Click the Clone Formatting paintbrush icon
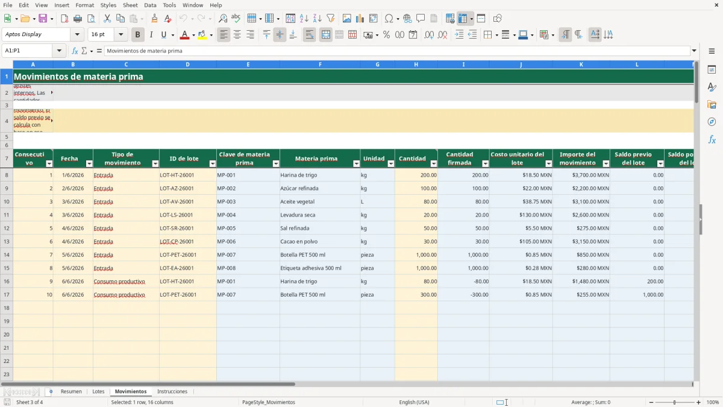Screen dimensions: 723x407 [154, 19]
